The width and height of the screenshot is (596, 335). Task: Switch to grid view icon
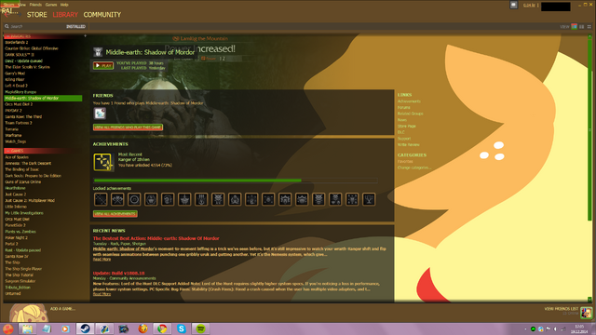pos(589,27)
